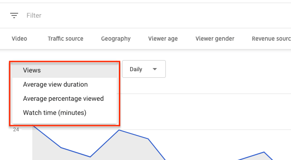Select the Geography tab
Screen dimensions: 291x160
(116, 38)
